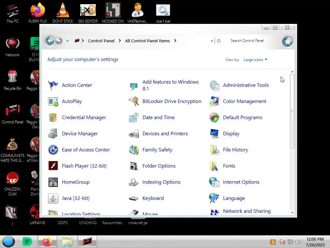This screenshot has height=248, width=330.
Task: Open the Administrative Tools gear icon
Action: click(x=214, y=85)
